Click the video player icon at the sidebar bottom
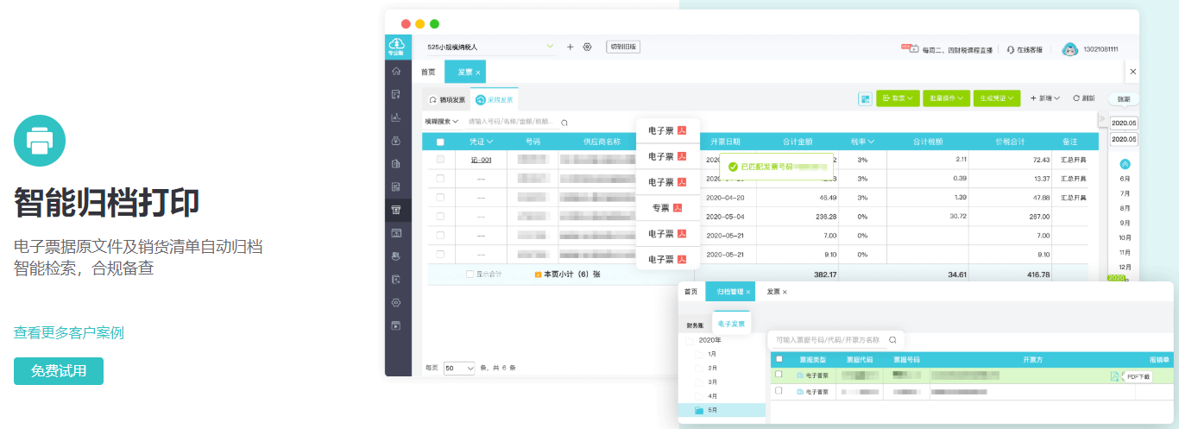Image resolution: width=1179 pixels, height=429 pixels. coord(396,325)
